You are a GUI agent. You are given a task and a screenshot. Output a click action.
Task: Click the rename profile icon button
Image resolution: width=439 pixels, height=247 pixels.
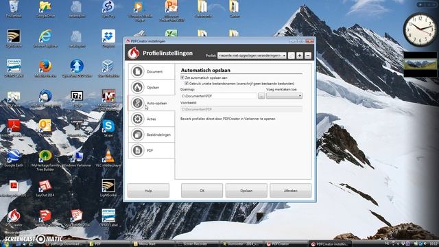291,56
